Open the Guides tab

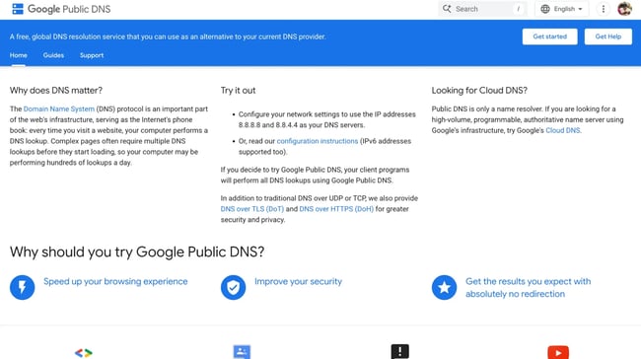point(53,55)
